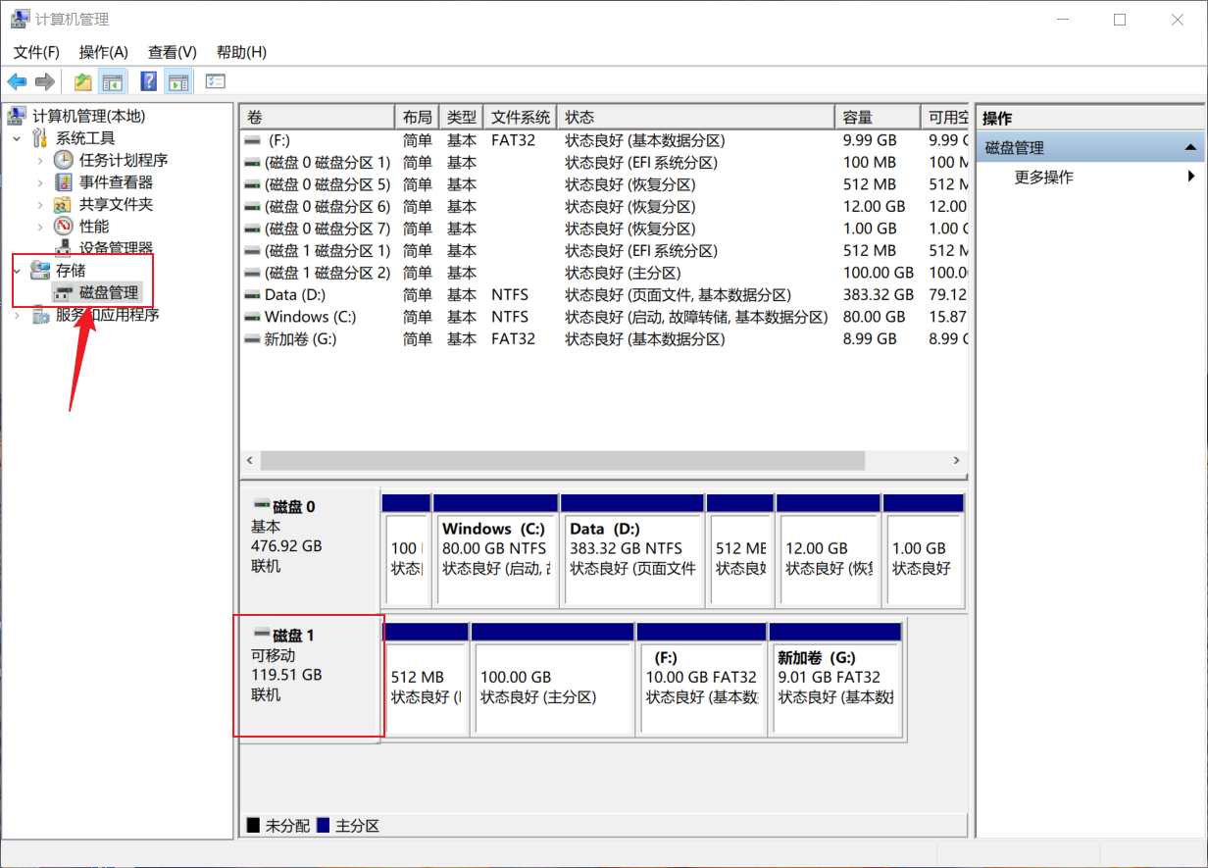This screenshot has height=868, width=1208.
Task: Collapse the 系统工具 tree node
Action: click(17, 138)
